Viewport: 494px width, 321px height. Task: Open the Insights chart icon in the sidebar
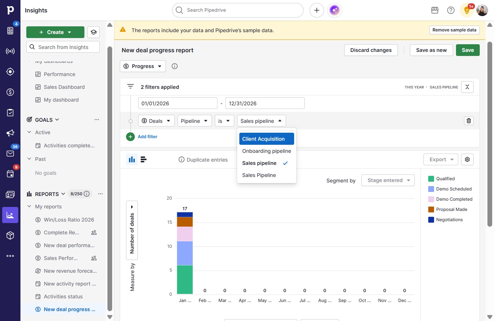point(10,215)
